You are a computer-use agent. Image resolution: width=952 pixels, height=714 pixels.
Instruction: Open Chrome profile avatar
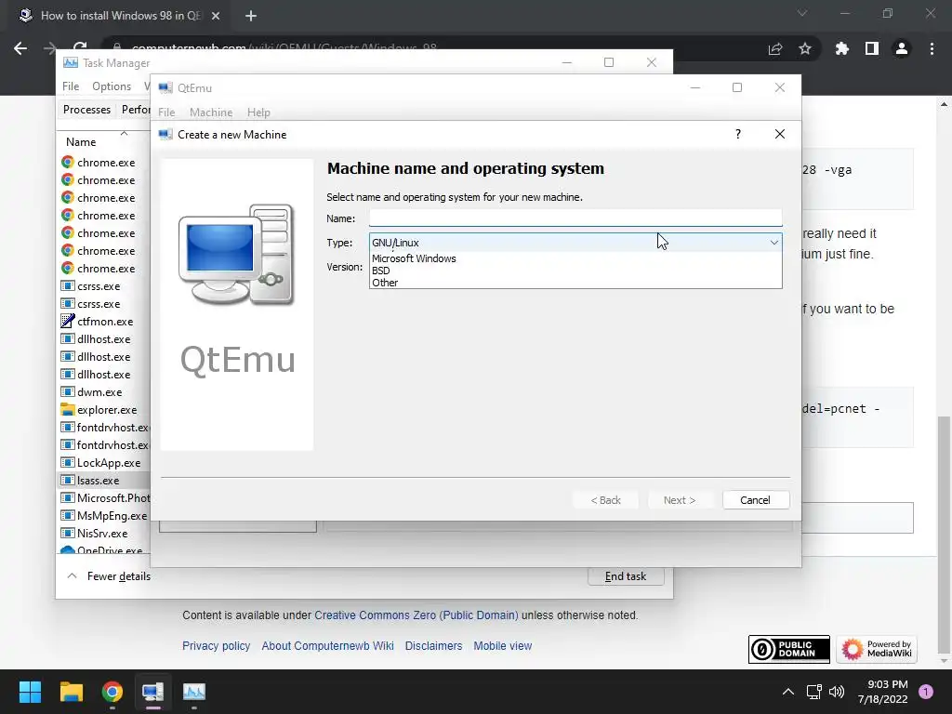pos(902,48)
